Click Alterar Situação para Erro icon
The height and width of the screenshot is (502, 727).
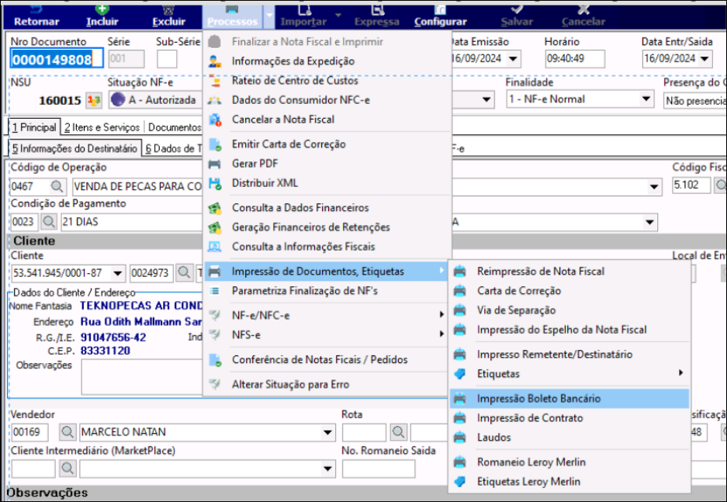pos(215,384)
